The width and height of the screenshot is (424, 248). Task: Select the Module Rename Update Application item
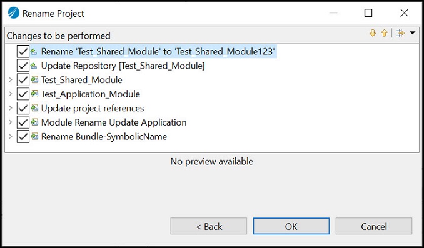coord(114,122)
